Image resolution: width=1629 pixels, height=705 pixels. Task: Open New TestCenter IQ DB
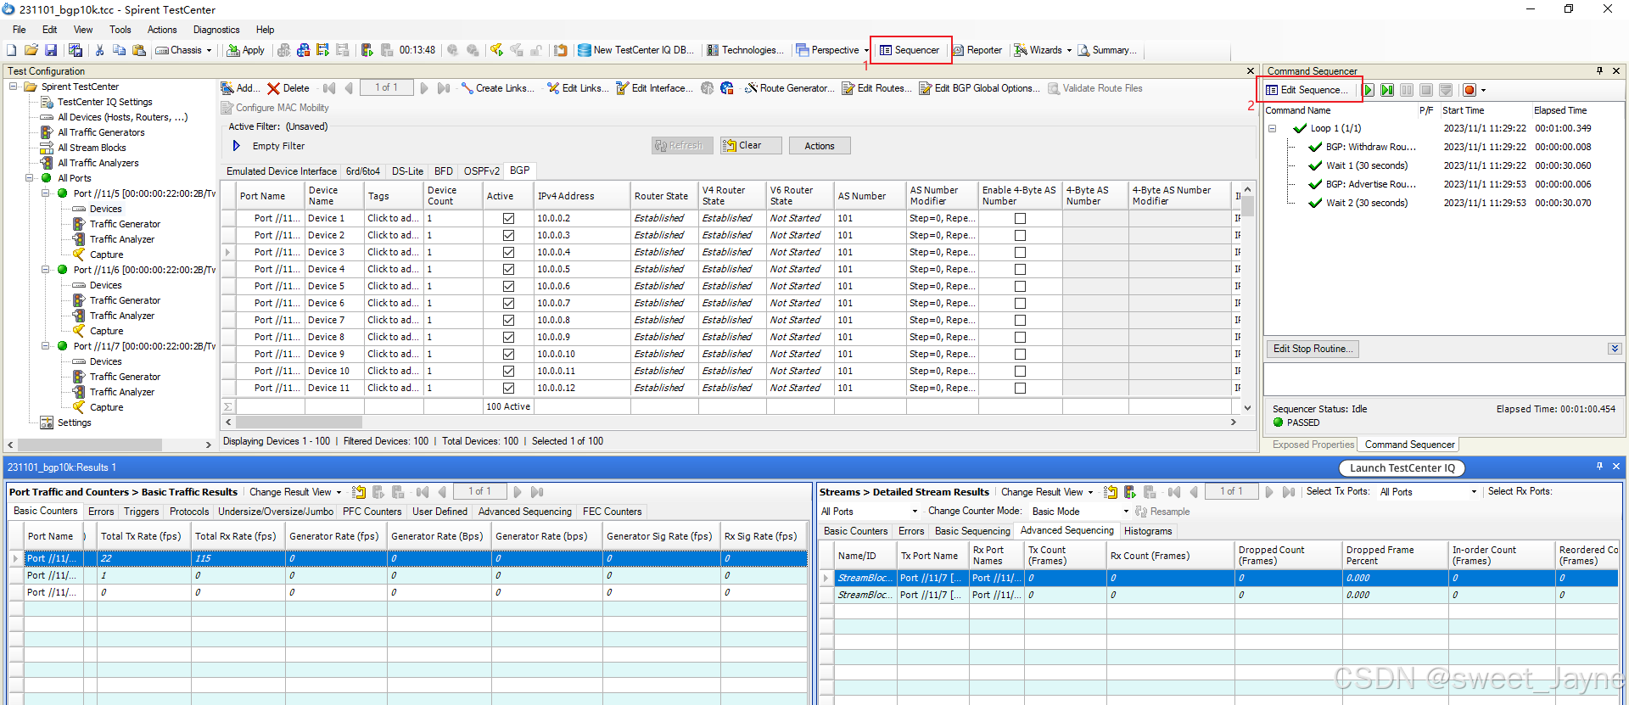tap(635, 50)
